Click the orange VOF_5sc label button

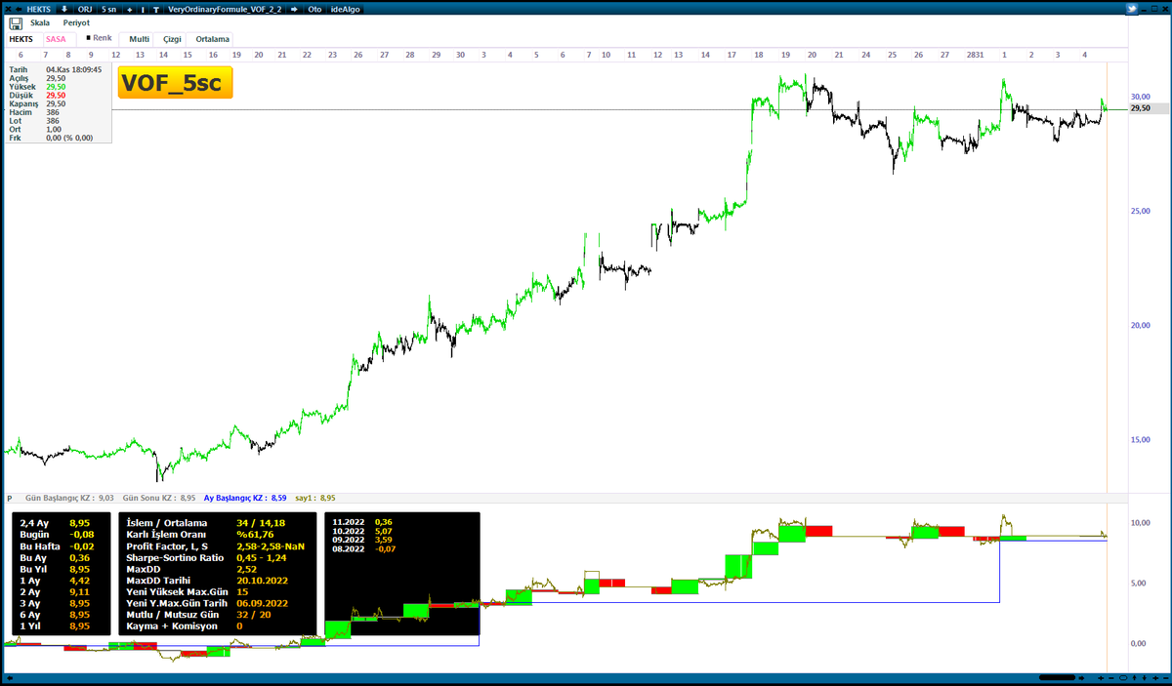tap(175, 83)
